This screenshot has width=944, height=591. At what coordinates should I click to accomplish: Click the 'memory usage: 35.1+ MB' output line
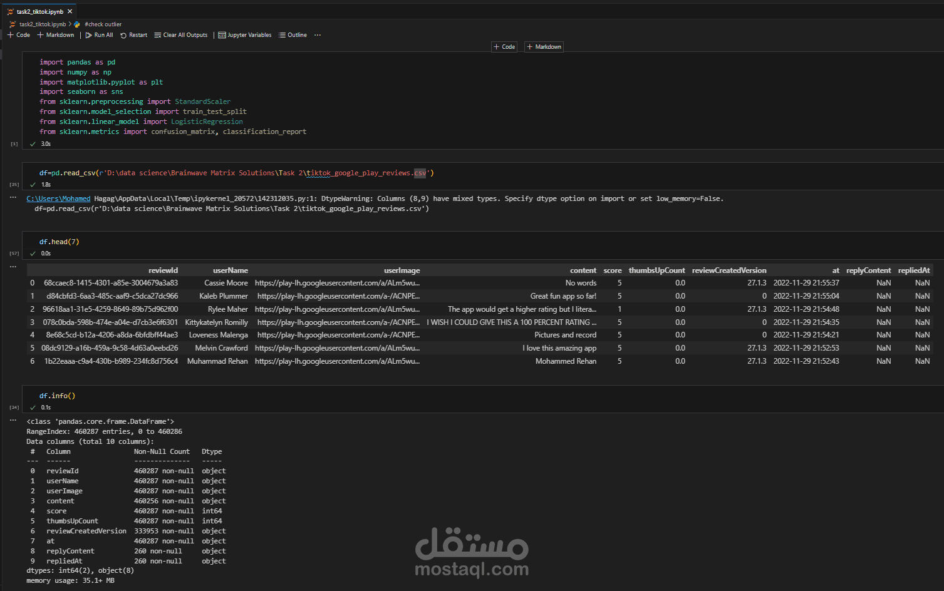point(70,581)
